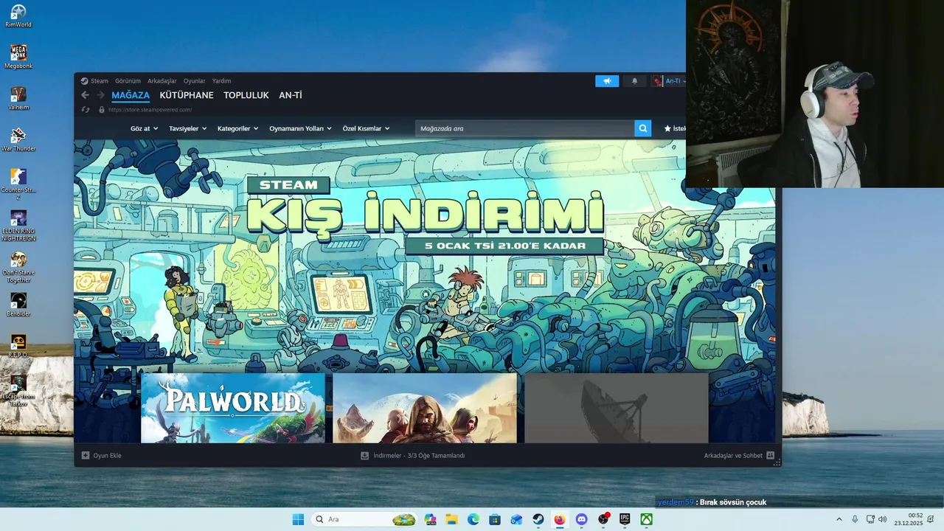The image size is (944, 531).
Task: Open the Görünüm menu
Action: click(x=128, y=81)
